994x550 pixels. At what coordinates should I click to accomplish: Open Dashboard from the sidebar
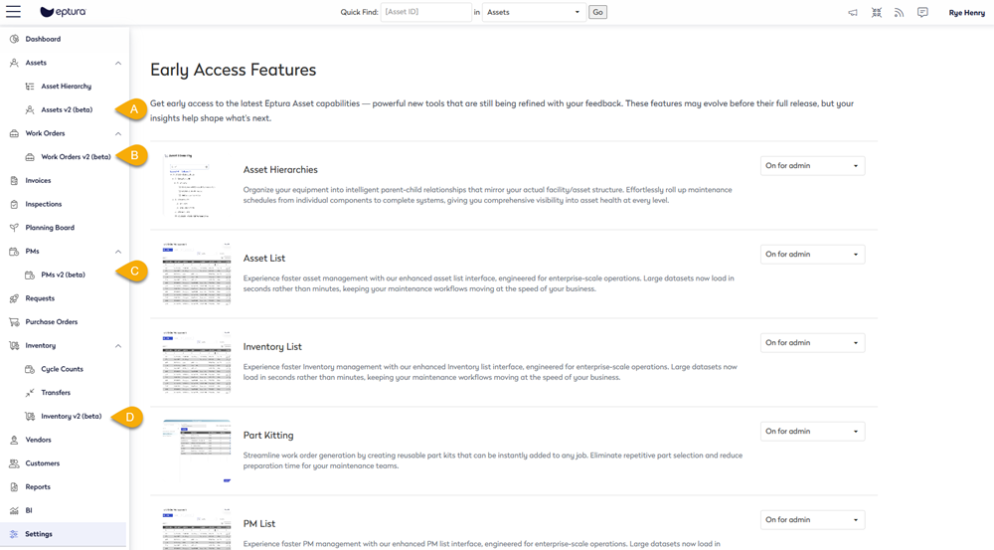coord(43,39)
